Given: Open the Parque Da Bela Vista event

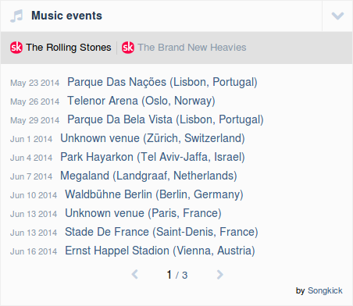Looking at the screenshot, I should pos(166,119).
